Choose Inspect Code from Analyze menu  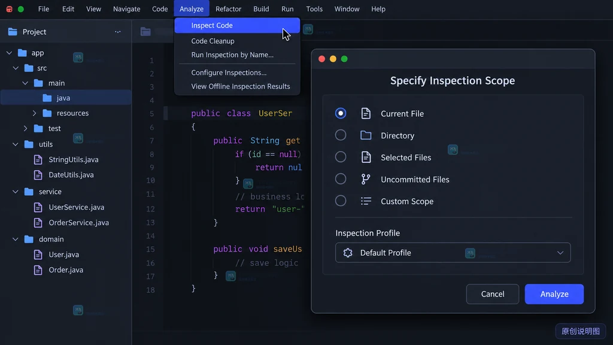pos(237,25)
